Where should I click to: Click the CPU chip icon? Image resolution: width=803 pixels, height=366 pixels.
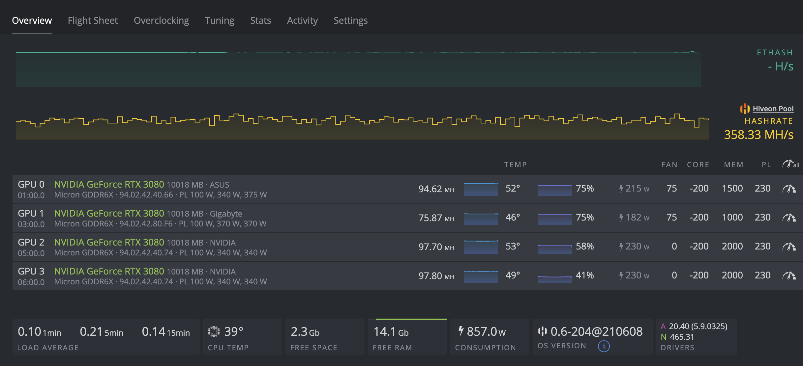tap(214, 331)
